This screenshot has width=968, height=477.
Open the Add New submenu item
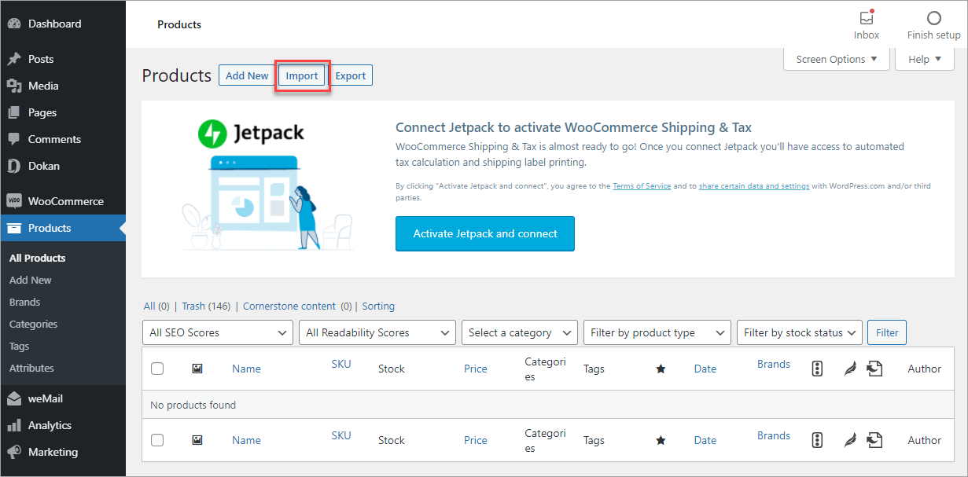31,280
